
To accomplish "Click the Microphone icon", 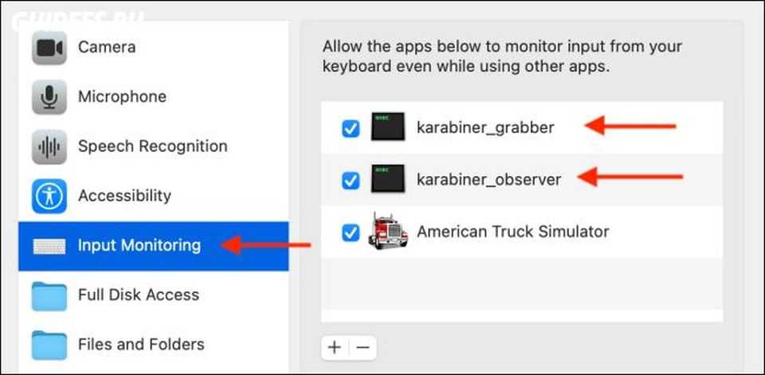I will [49, 97].
